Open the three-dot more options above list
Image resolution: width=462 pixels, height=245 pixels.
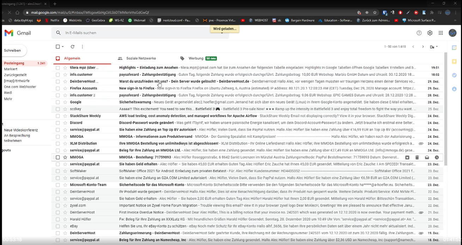point(82,47)
